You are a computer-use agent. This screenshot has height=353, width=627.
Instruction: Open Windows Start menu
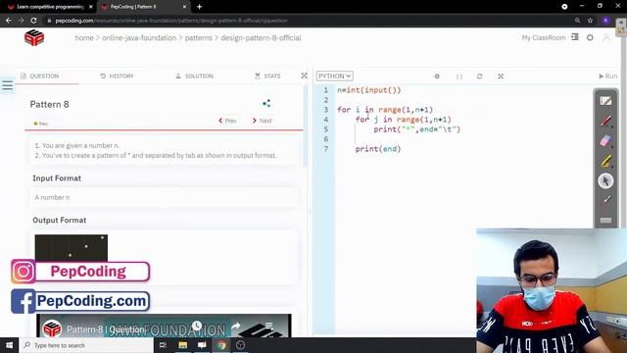pyautogui.click(x=9, y=345)
